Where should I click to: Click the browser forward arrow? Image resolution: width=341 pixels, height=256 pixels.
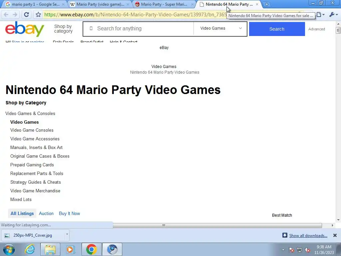pyautogui.click(x=15, y=15)
